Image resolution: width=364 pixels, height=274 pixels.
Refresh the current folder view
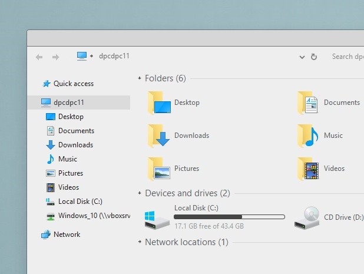314,57
